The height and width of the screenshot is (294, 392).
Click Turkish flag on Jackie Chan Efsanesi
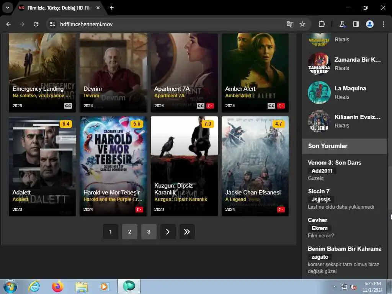coord(281,209)
